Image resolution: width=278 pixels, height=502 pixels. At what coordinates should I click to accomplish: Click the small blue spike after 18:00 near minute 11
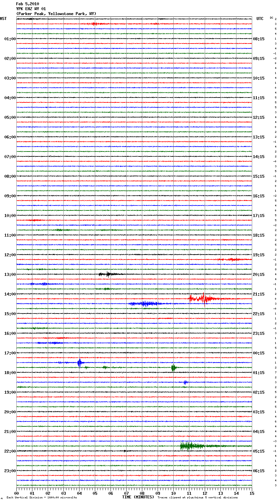point(185,382)
